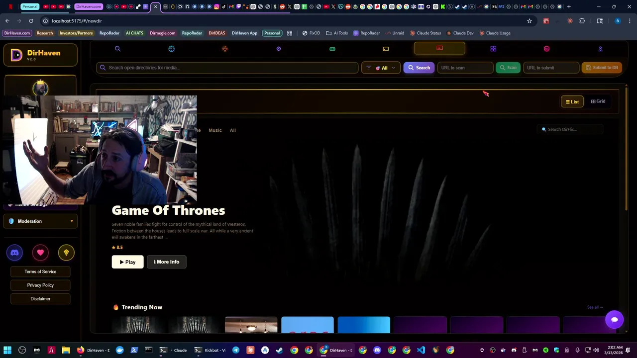Open the Investors/Partners bookmark

[76, 33]
